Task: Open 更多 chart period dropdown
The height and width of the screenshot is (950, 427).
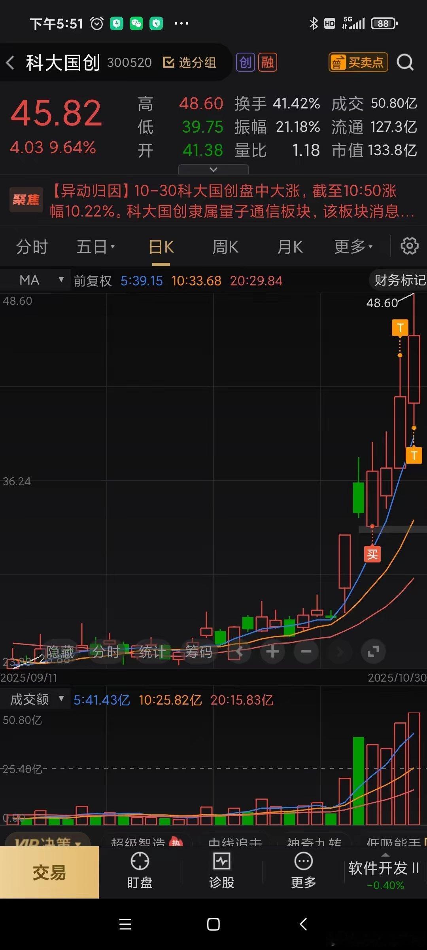Action: 353,247
